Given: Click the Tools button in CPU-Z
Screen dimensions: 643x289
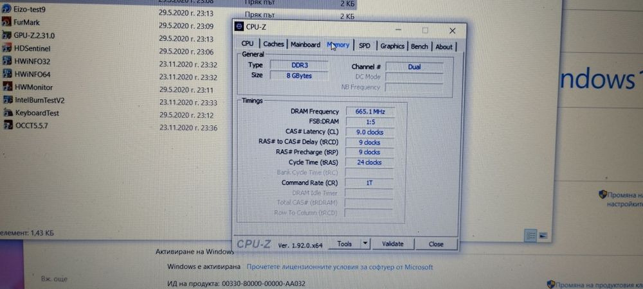Looking at the screenshot, I should click(345, 243).
